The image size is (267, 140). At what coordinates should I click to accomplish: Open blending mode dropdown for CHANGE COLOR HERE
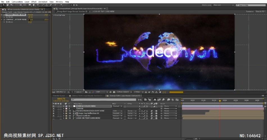pos(117,106)
